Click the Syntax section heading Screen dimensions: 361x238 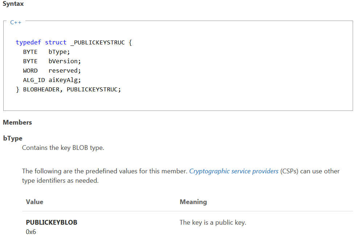point(13,4)
